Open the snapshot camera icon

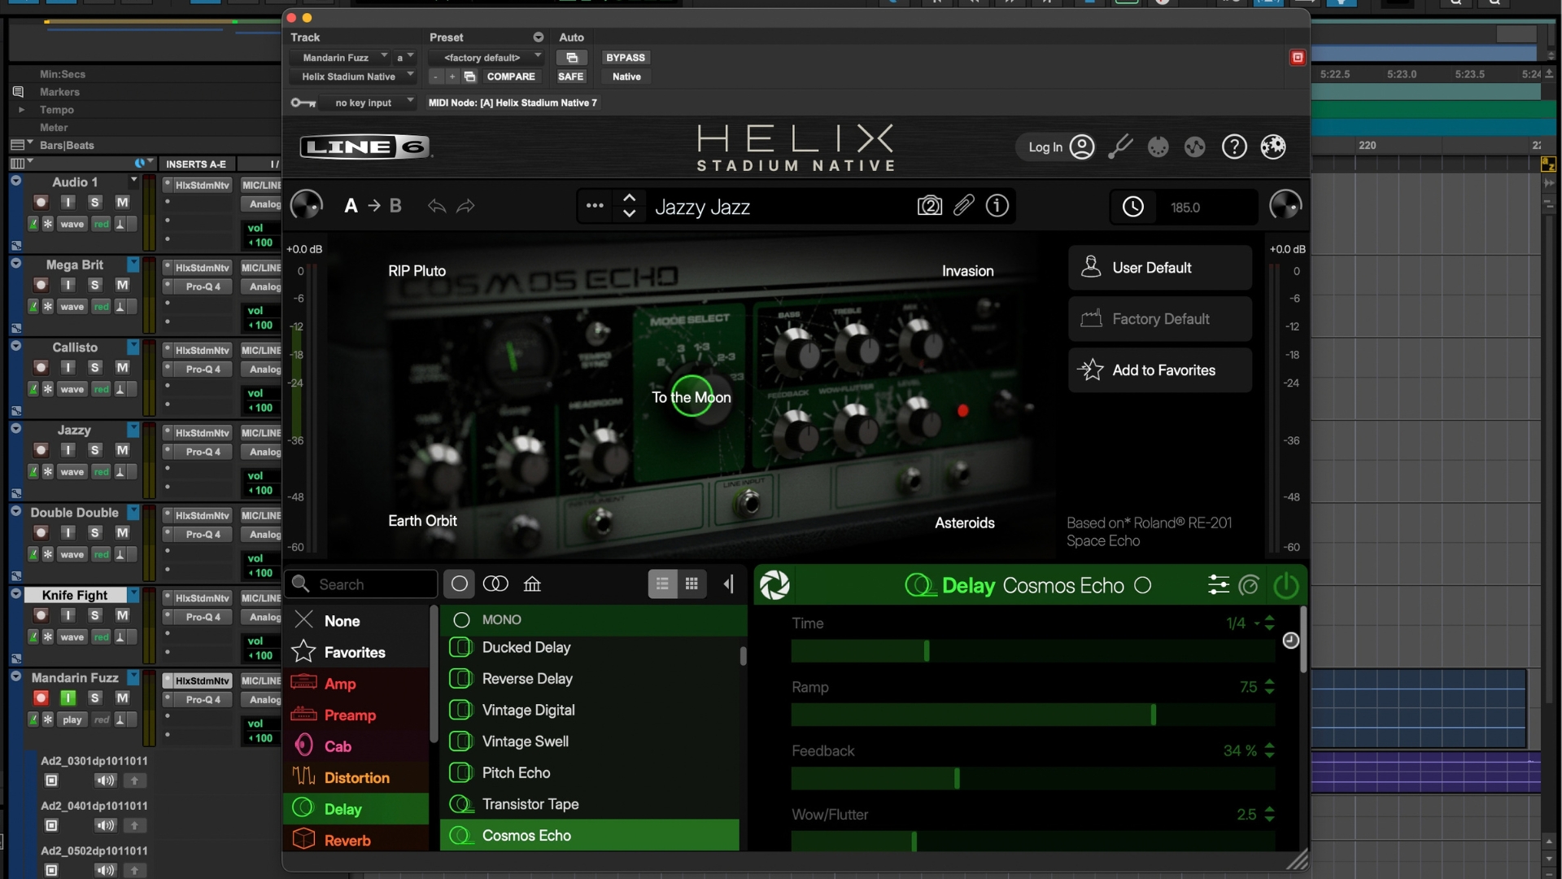click(x=929, y=206)
